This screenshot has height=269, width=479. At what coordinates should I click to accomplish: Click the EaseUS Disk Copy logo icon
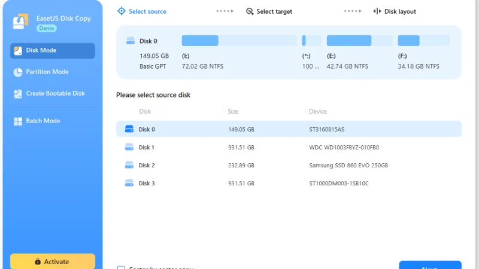(x=20, y=22)
